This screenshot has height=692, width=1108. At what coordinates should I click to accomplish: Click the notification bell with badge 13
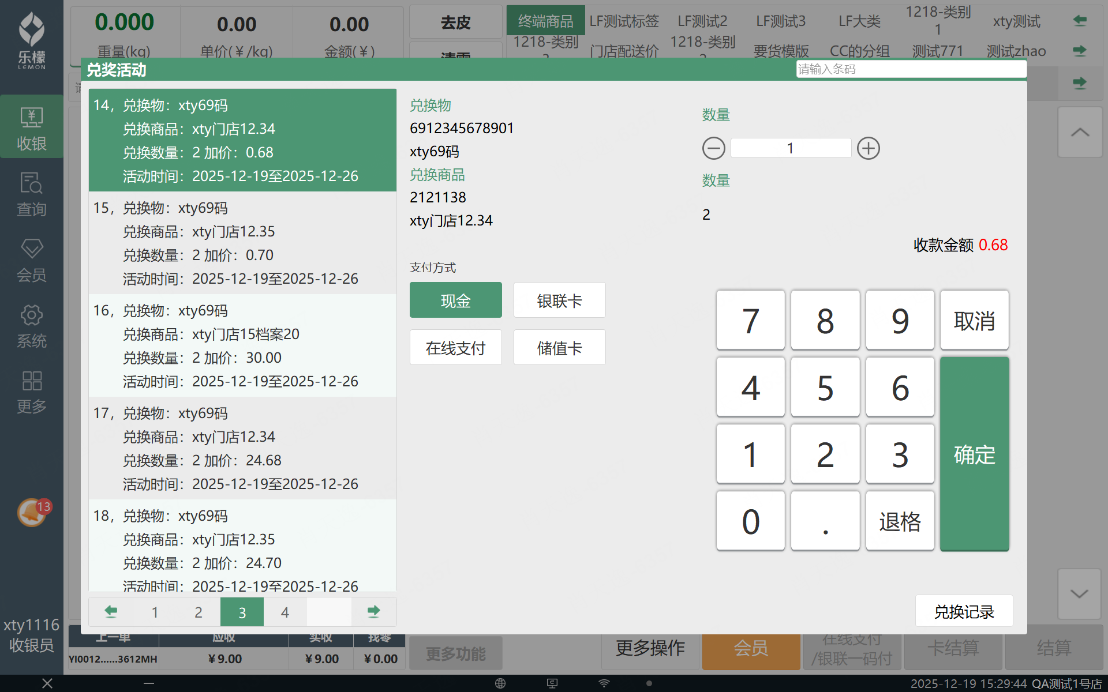(x=32, y=512)
